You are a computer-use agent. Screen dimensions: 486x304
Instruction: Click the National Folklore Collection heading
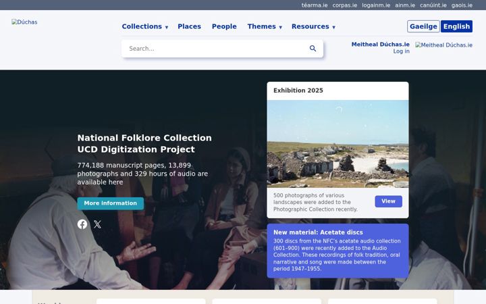pos(144,144)
